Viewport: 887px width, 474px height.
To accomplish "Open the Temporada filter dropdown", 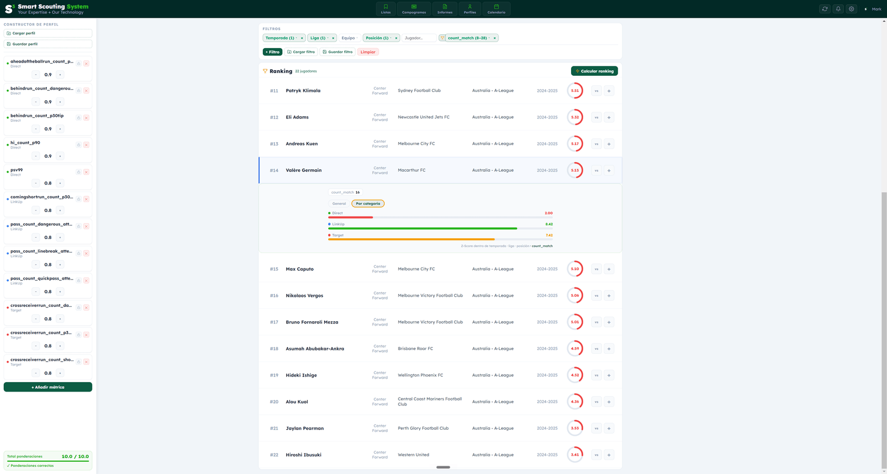I will click(x=281, y=38).
